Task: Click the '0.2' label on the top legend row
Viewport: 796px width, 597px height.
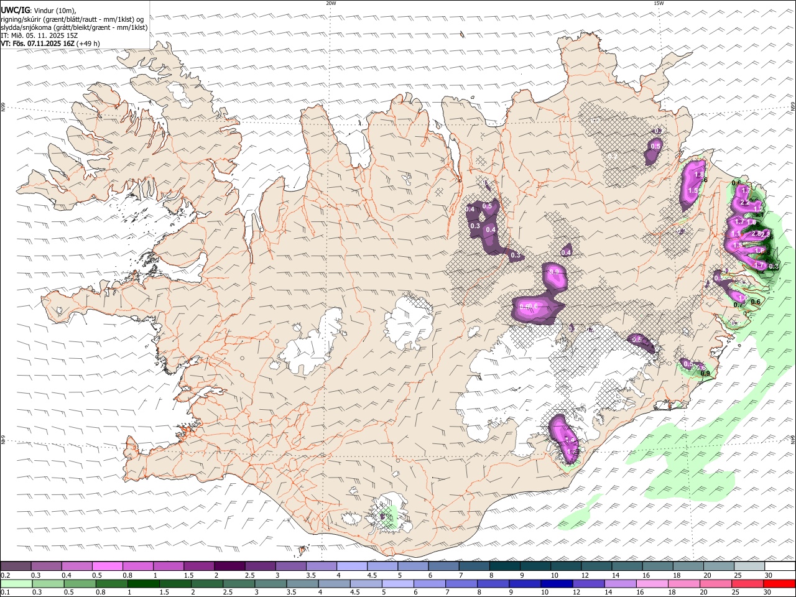Action: pyautogui.click(x=6, y=575)
